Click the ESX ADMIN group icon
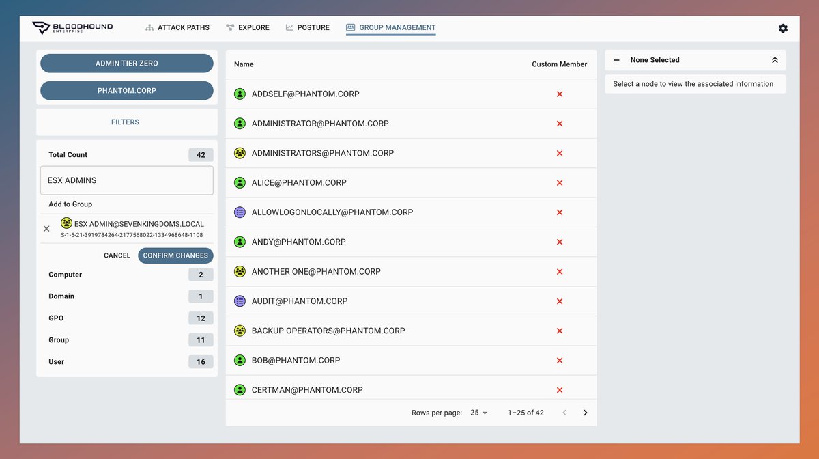This screenshot has height=459, width=819. coord(66,223)
